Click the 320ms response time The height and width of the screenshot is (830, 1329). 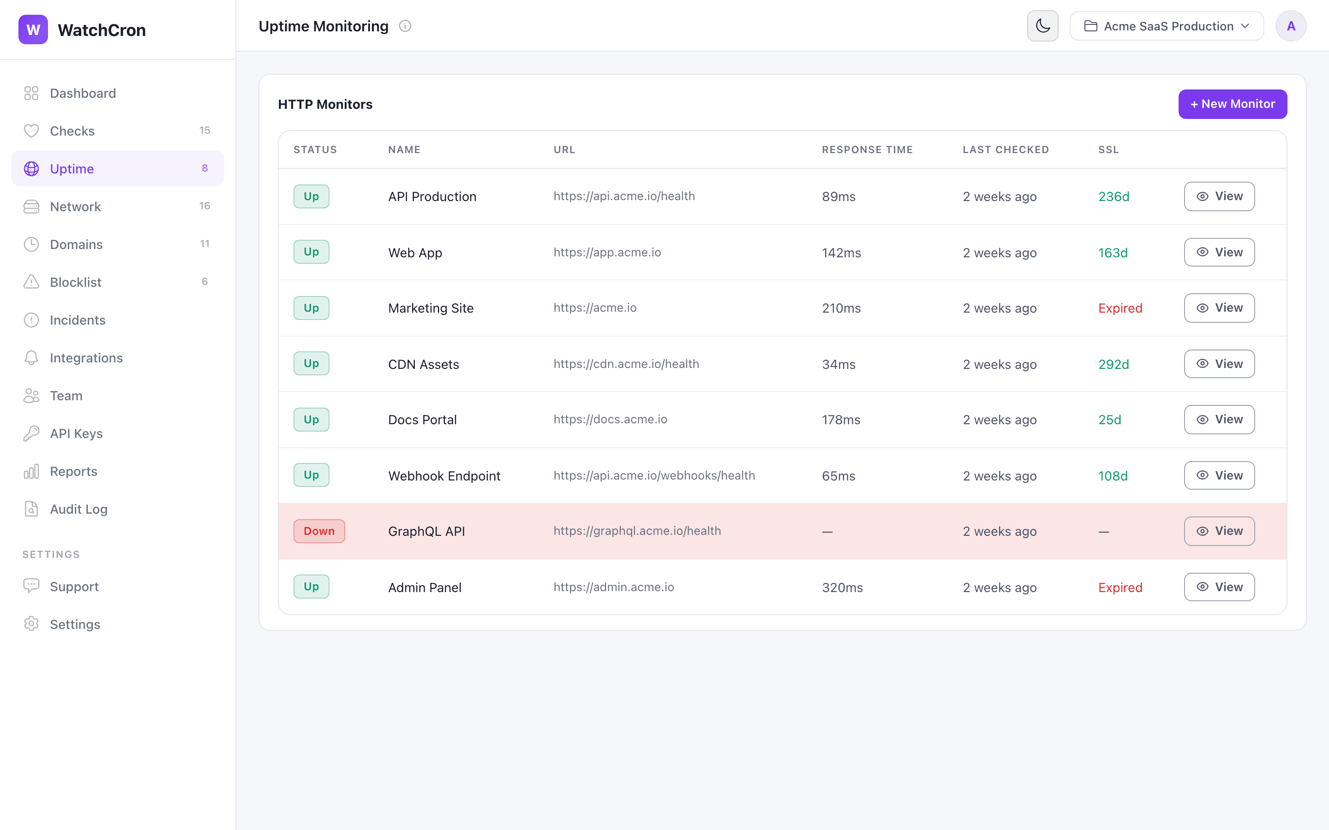(843, 587)
